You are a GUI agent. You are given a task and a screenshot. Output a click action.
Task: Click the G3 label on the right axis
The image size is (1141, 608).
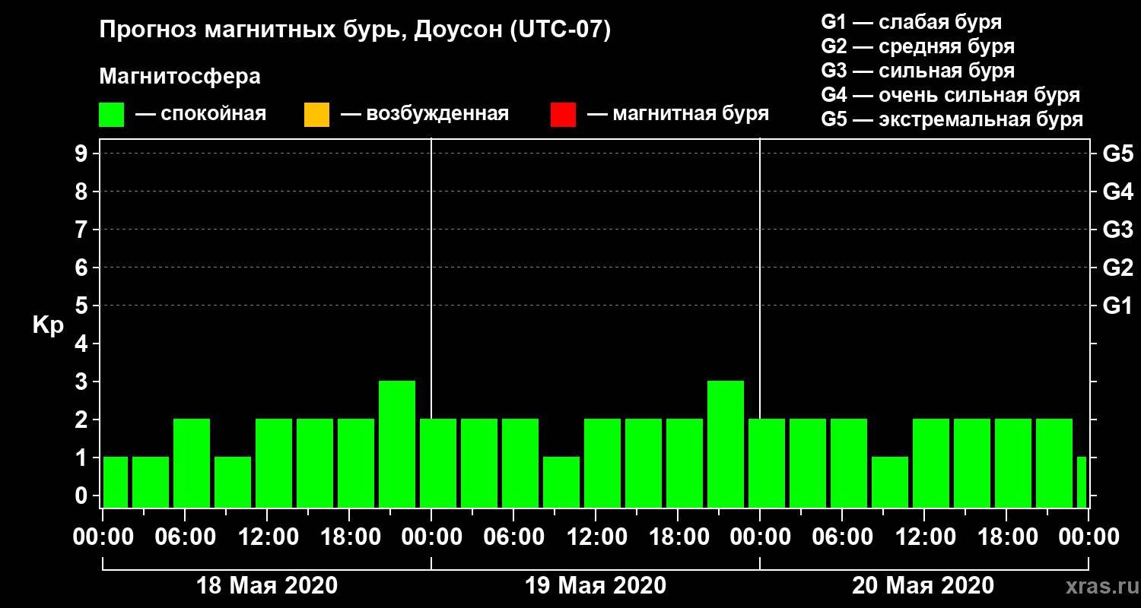click(x=1117, y=230)
